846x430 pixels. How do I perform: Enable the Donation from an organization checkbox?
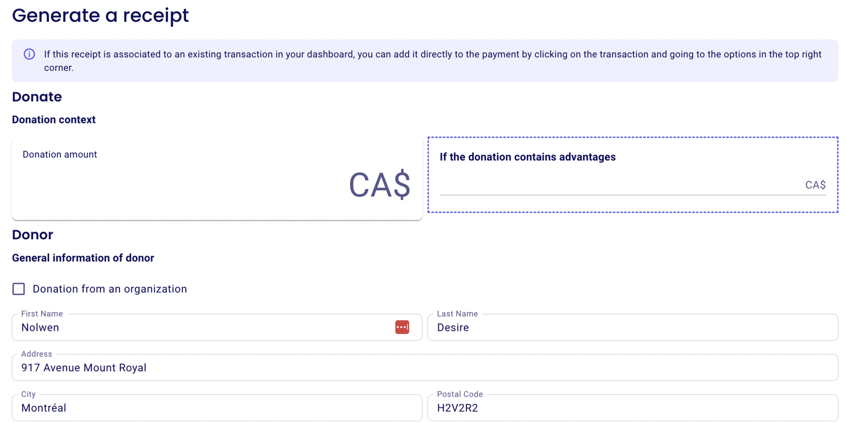click(x=19, y=288)
